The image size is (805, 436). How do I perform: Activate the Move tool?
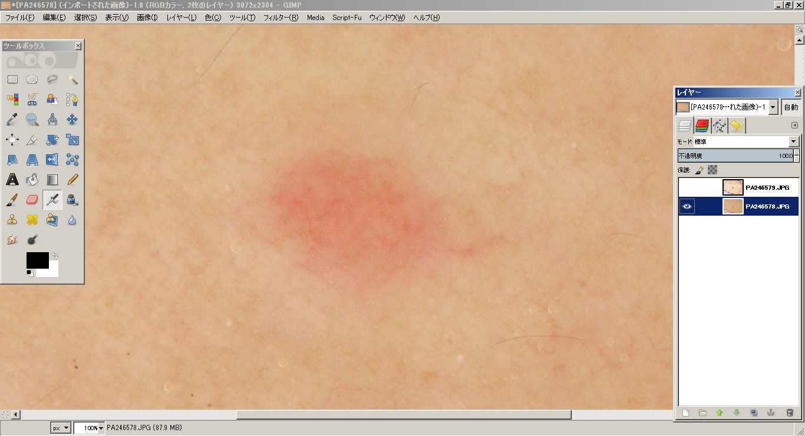(72, 120)
